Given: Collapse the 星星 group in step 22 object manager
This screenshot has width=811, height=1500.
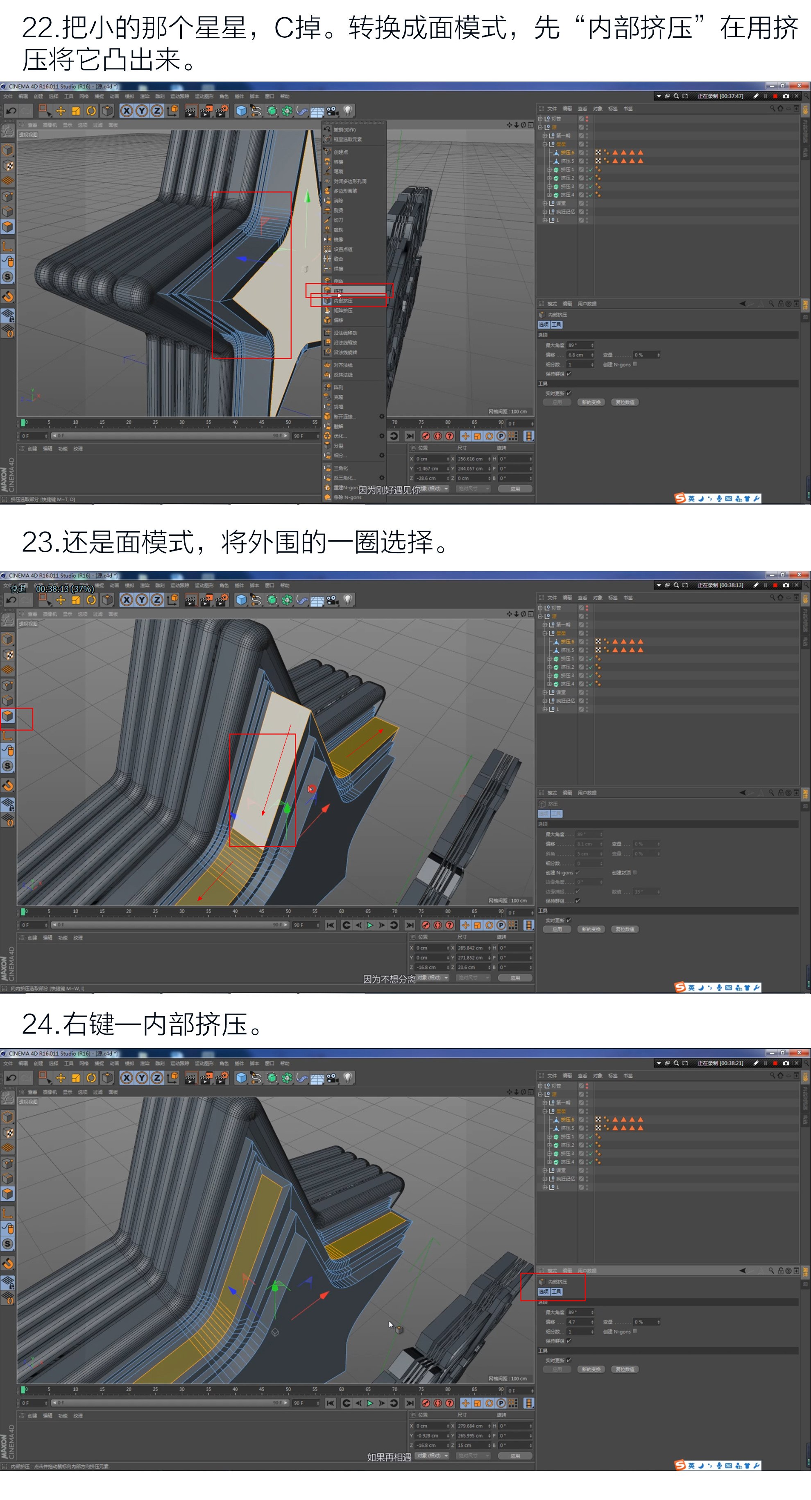Looking at the screenshot, I should click(544, 144).
